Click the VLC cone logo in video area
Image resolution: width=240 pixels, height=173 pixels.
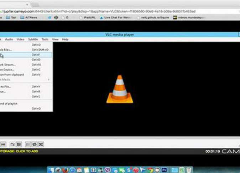click(x=120, y=89)
